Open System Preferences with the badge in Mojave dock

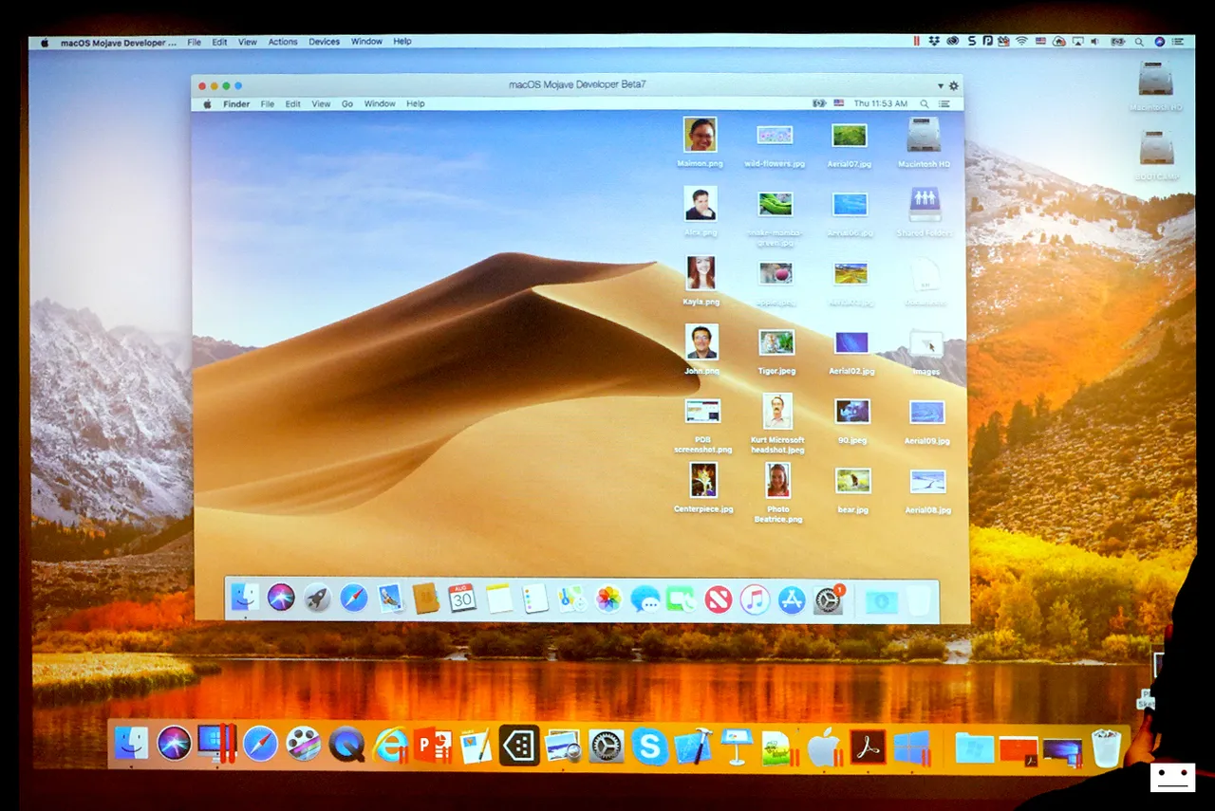tap(828, 599)
